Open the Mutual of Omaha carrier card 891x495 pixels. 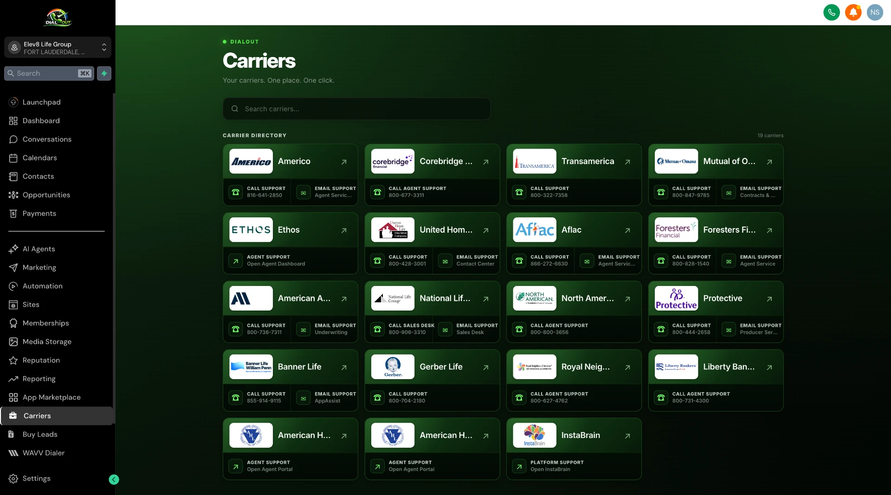(x=716, y=161)
